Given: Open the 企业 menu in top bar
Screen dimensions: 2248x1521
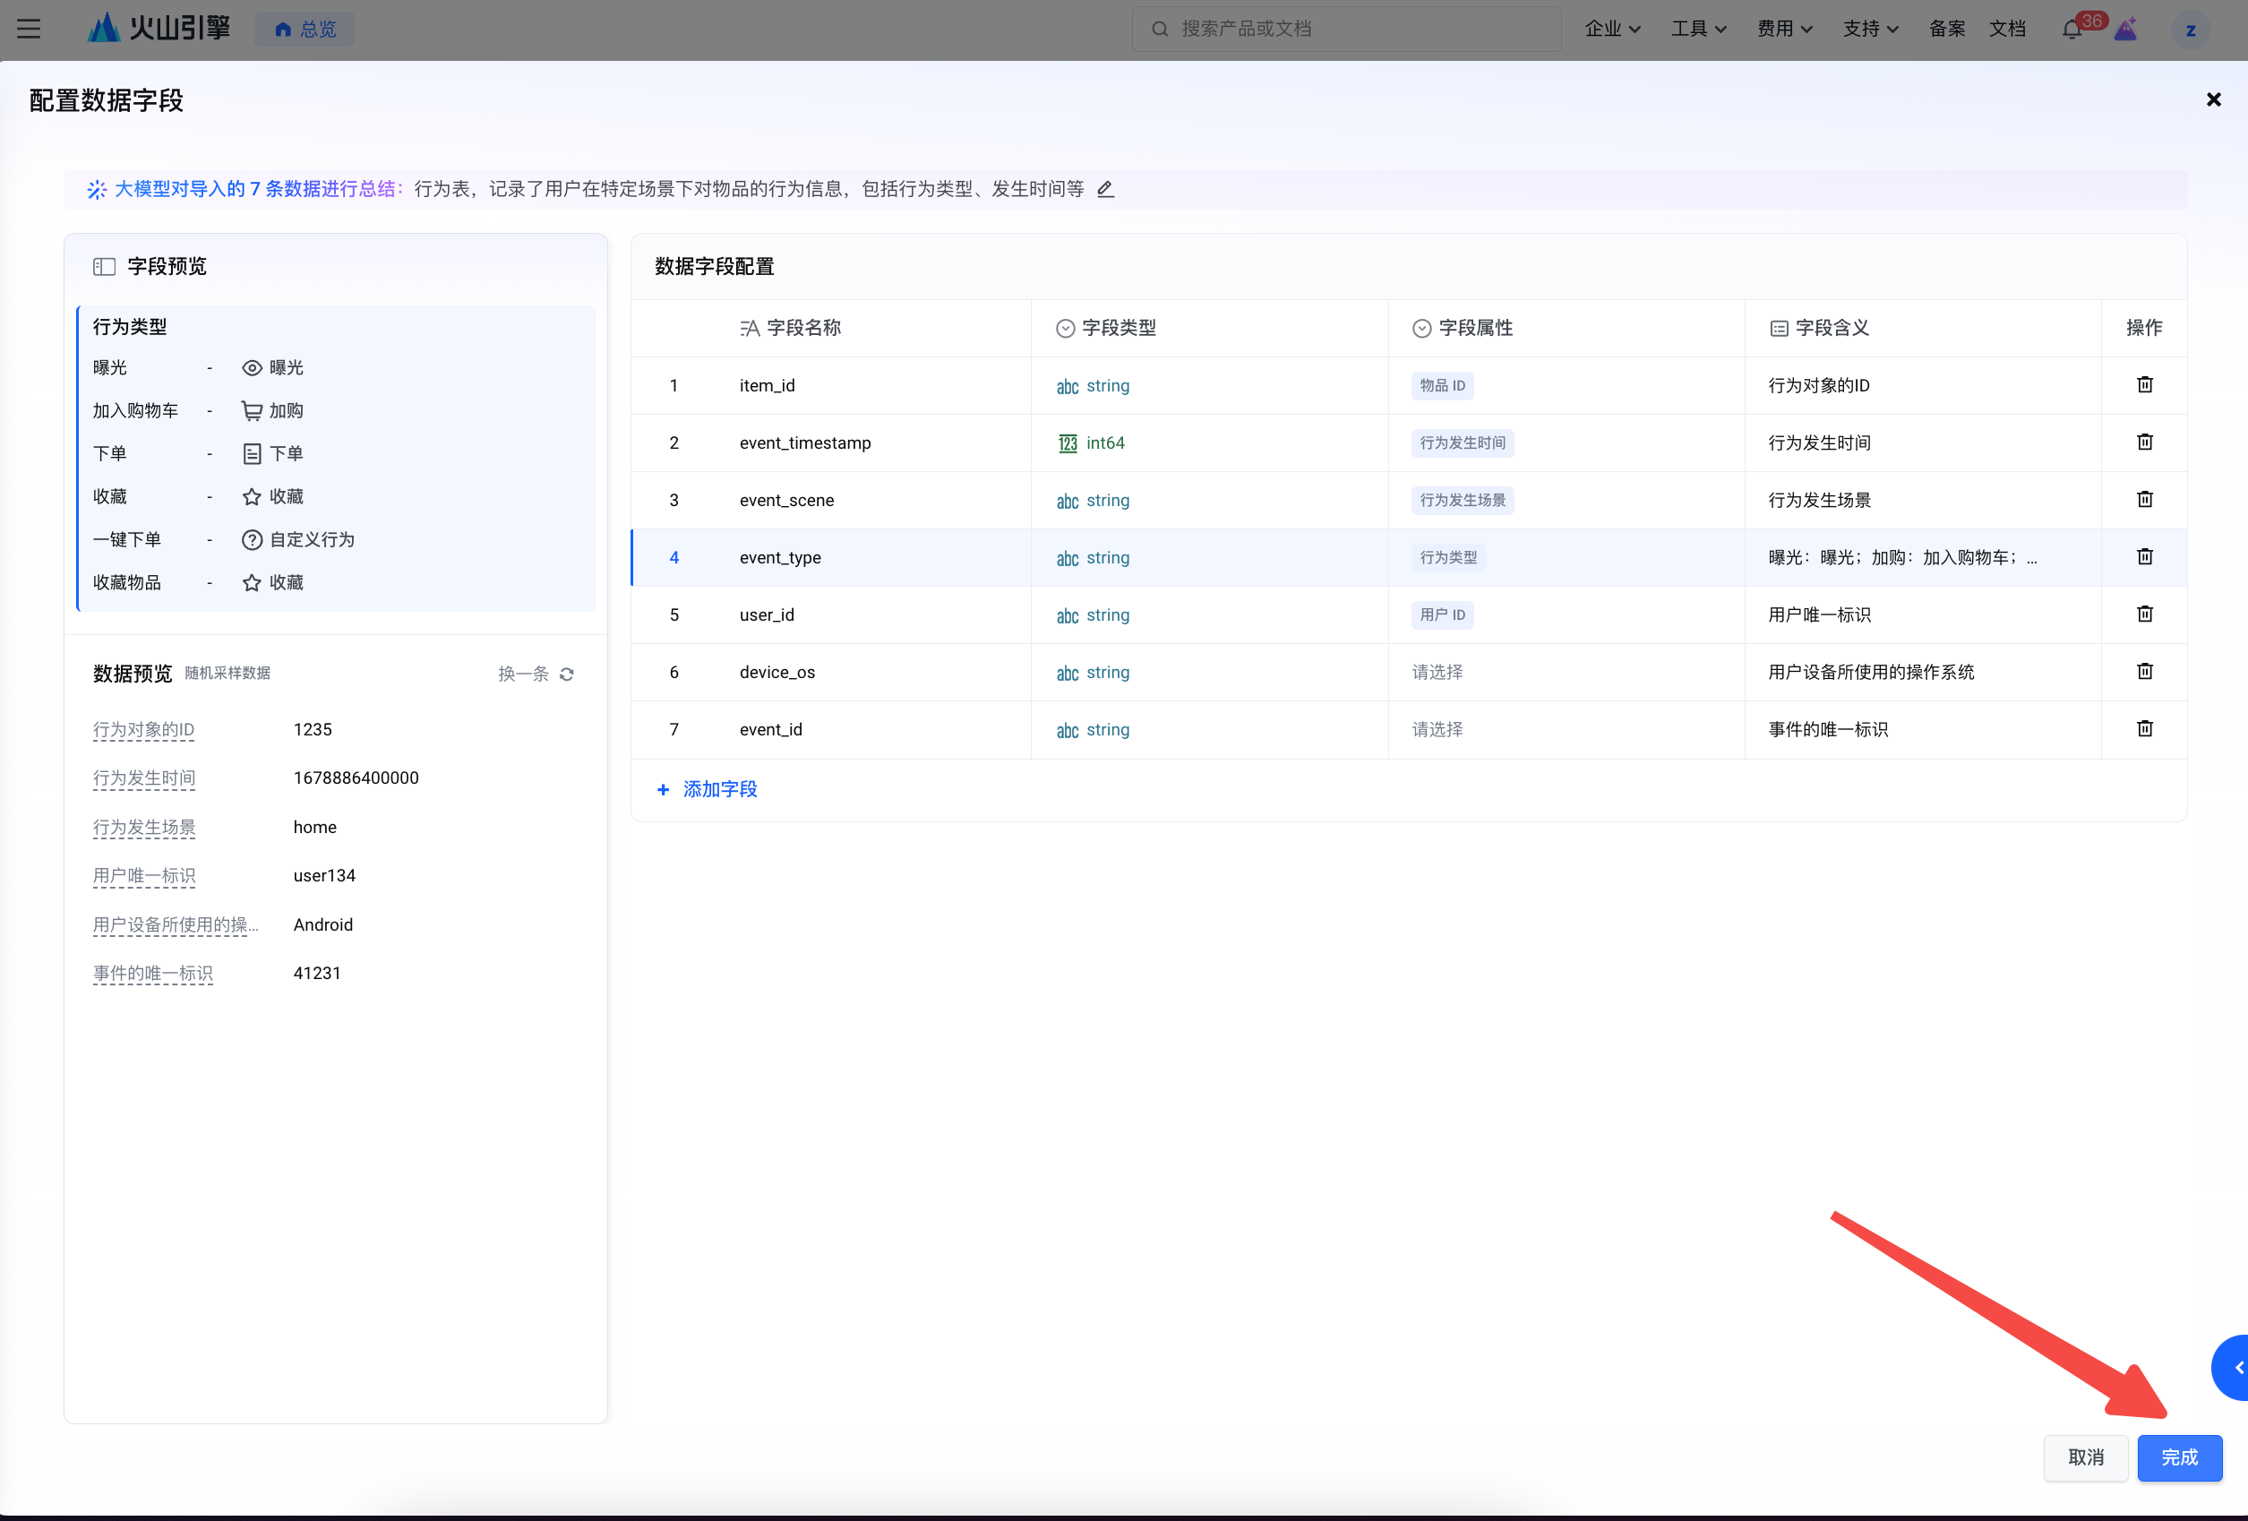Looking at the screenshot, I should coord(1611,29).
